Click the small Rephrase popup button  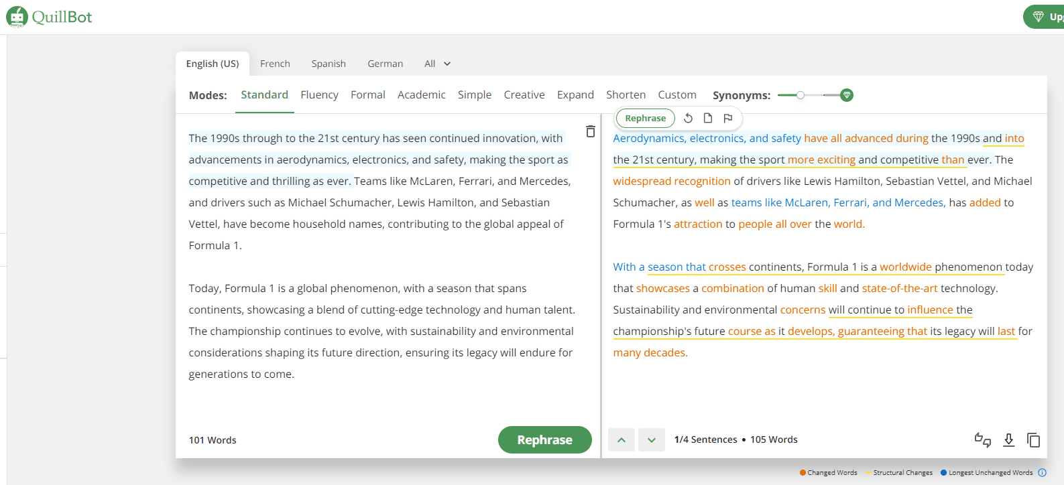point(645,118)
